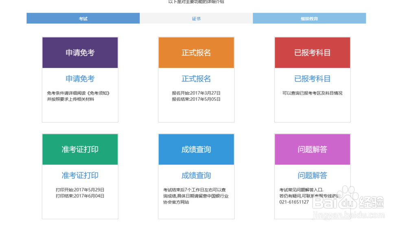Viewport: 407px width, 229px height.
Task: Click text 协会官方网站
Action: pyautogui.click(x=176, y=202)
